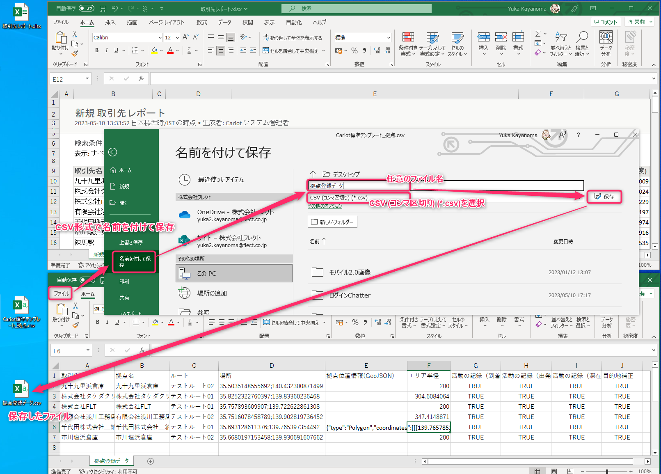
Task: Click the up-folder arrow beside デスクトップ
Action: pyautogui.click(x=313, y=174)
